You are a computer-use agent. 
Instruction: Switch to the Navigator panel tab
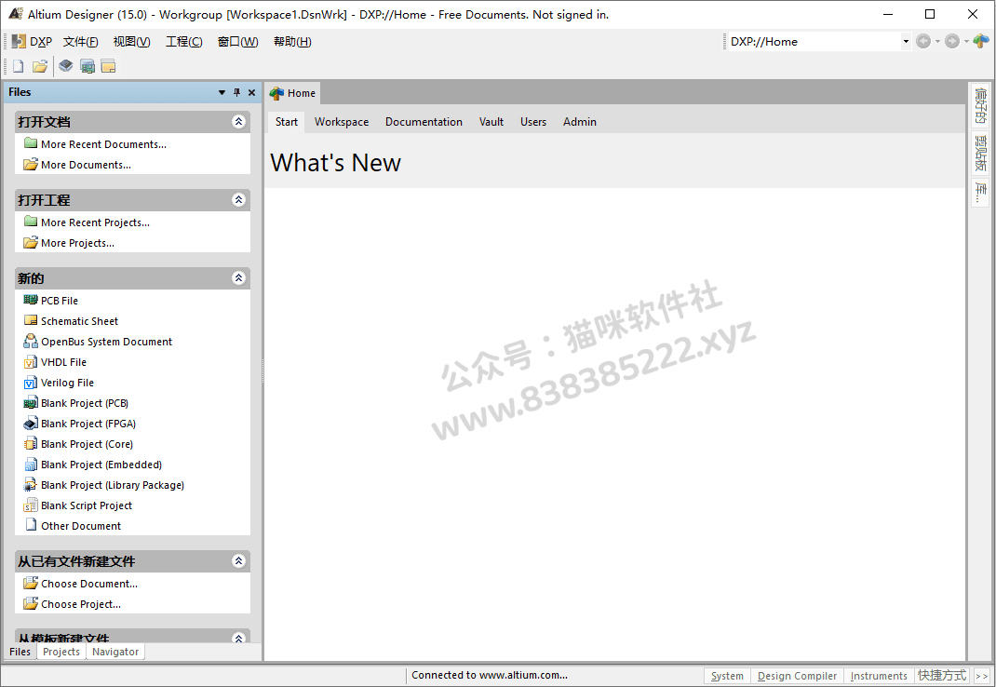(x=115, y=652)
